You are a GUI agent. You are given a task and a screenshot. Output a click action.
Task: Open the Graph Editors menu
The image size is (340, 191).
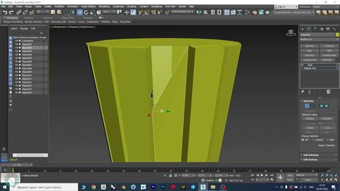89,6
